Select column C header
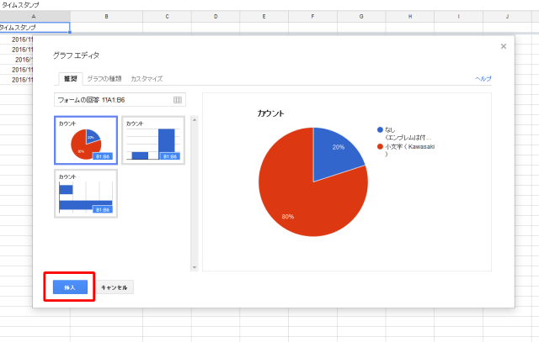The height and width of the screenshot is (342, 539). point(167,17)
